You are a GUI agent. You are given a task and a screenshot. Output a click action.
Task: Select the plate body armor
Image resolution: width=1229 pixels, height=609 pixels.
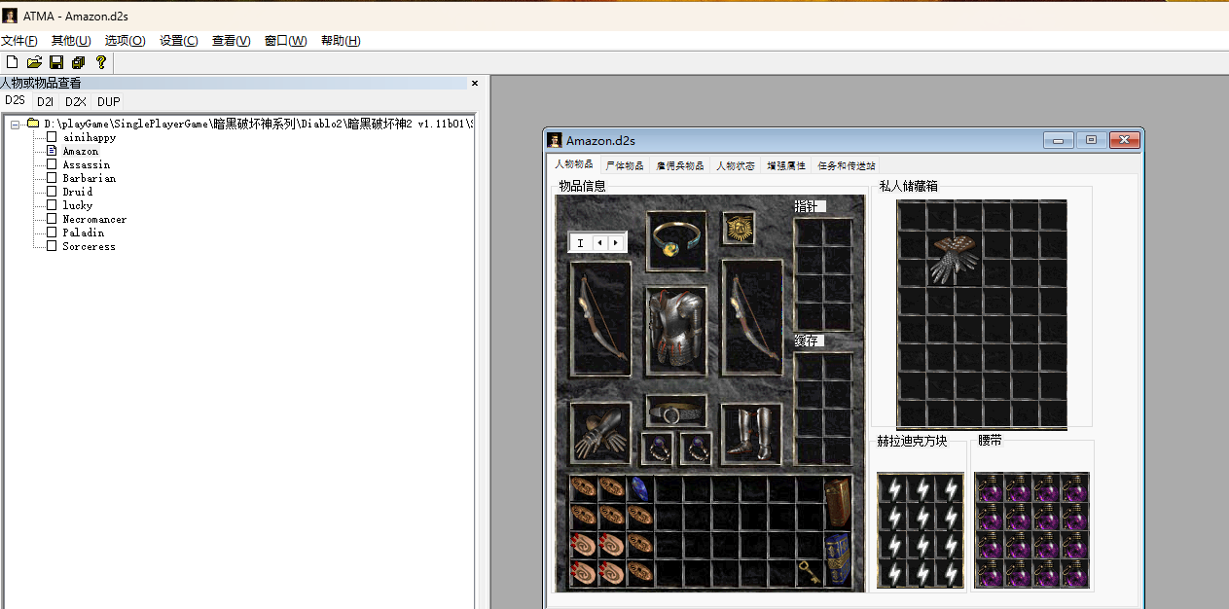click(x=676, y=331)
